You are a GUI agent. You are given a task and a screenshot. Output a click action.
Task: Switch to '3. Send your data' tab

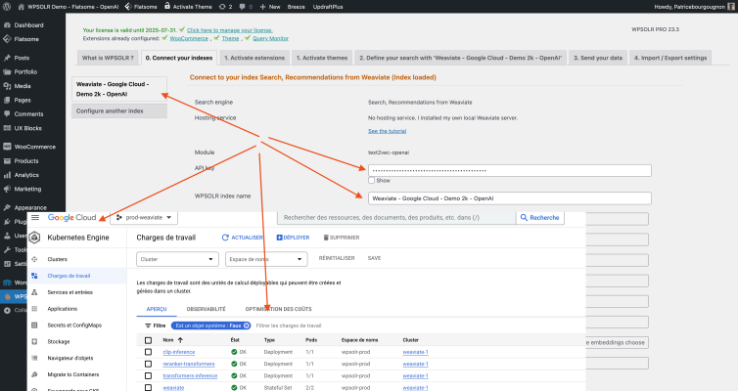click(598, 58)
